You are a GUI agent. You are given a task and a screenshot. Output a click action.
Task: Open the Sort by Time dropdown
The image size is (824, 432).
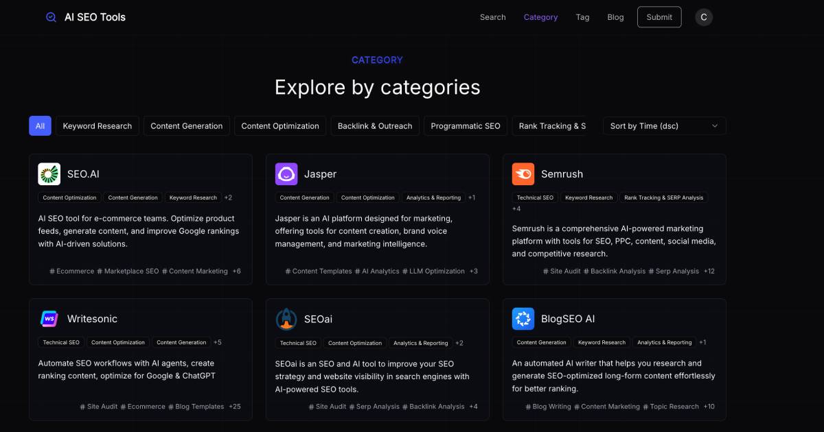(x=663, y=125)
